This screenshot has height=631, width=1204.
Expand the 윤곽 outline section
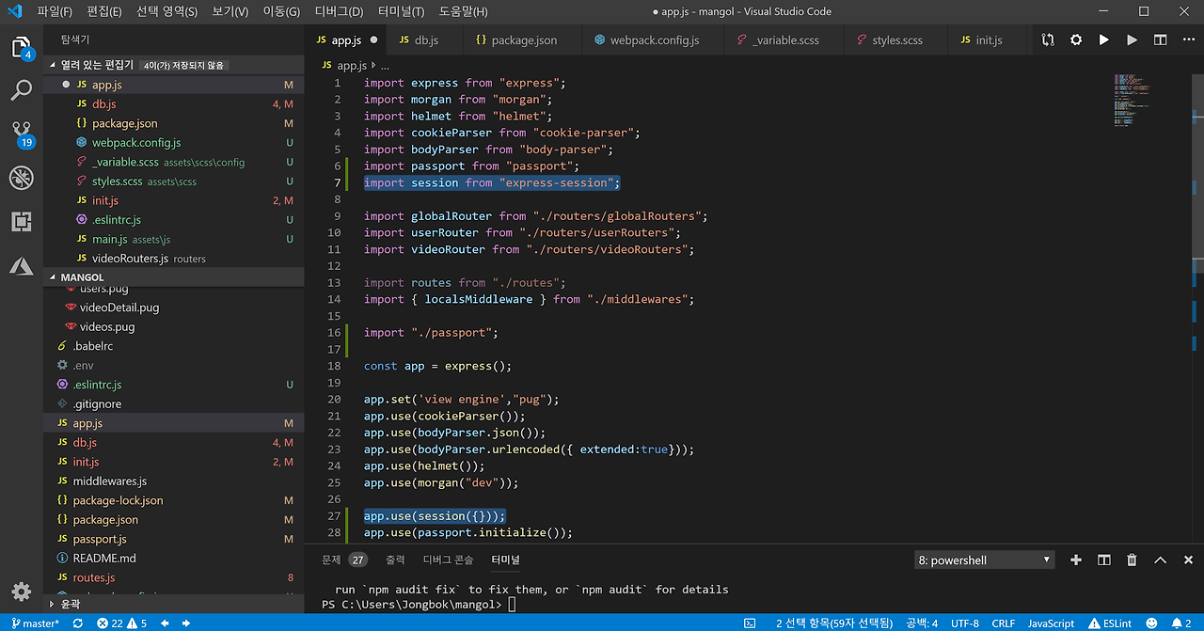tap(173, 605)
